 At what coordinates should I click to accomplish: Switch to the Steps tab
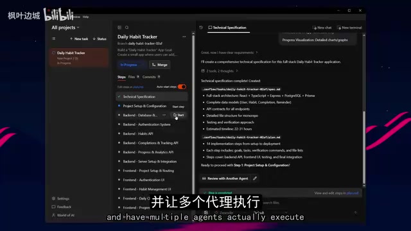click(x=121, y=77)
